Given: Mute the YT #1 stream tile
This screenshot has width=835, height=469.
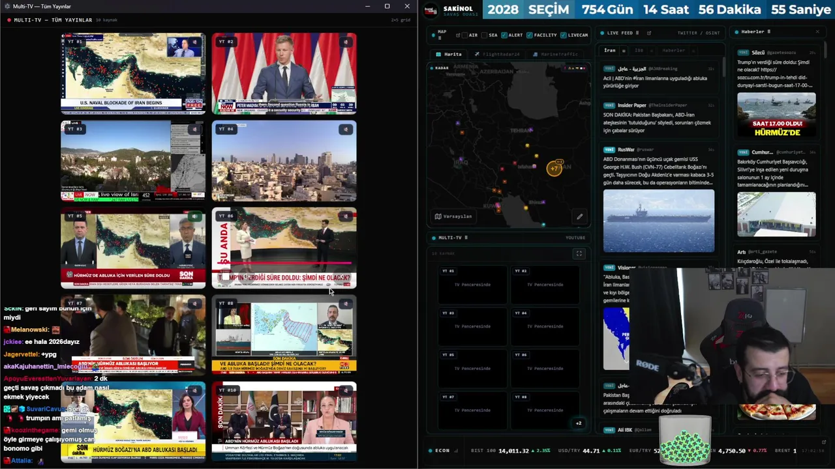Looking at the screenshot, I should [x=194, y=42].
